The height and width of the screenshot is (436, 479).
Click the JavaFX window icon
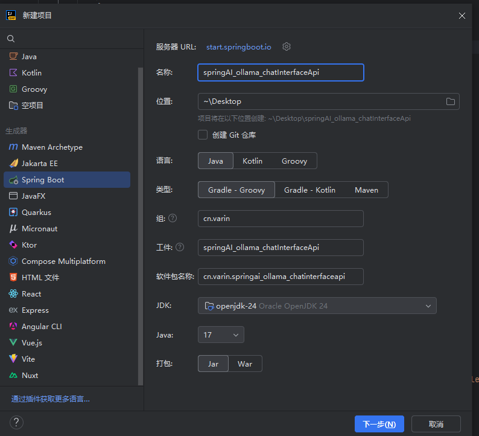click(13, 196)
